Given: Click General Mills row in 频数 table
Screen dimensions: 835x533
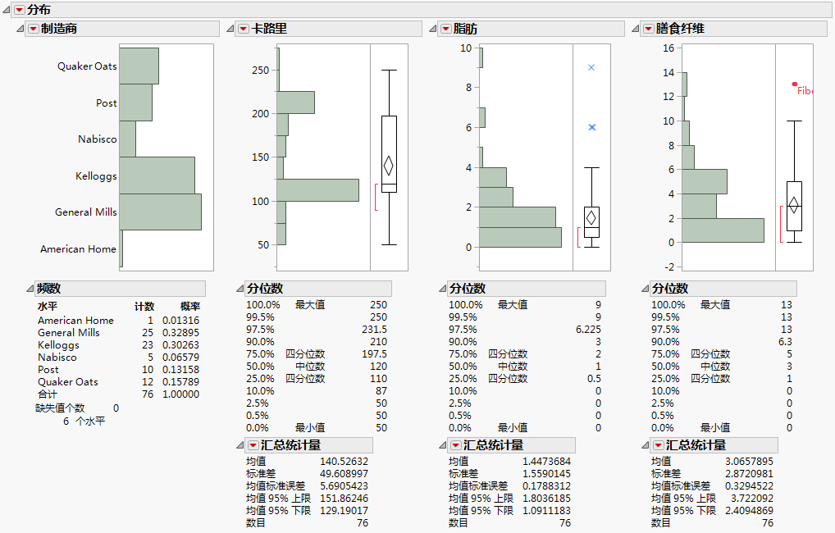Looking at the screenshot, I should tap(119, 333).
